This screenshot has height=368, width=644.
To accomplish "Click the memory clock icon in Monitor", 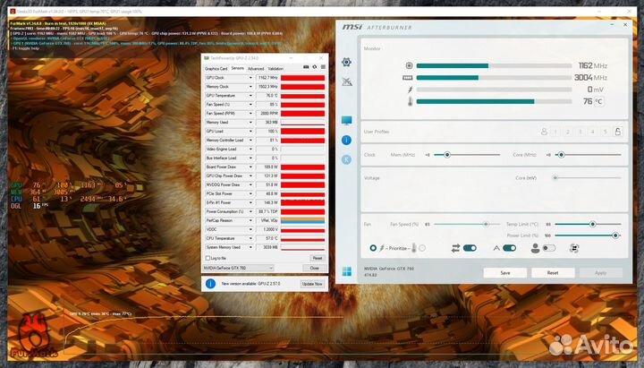I will pyautogui.click(x=408, y=77).
